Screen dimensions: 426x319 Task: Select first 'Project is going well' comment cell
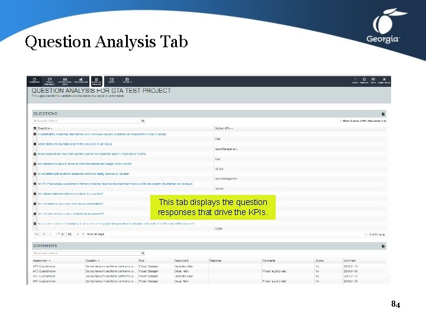274,271
